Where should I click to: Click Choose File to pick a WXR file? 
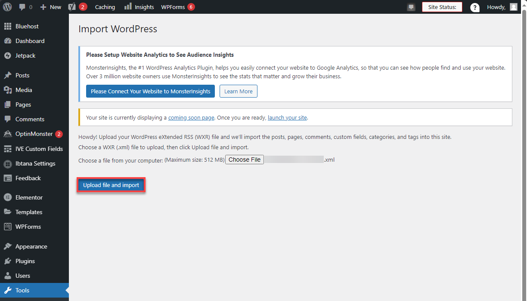[244, 159]
